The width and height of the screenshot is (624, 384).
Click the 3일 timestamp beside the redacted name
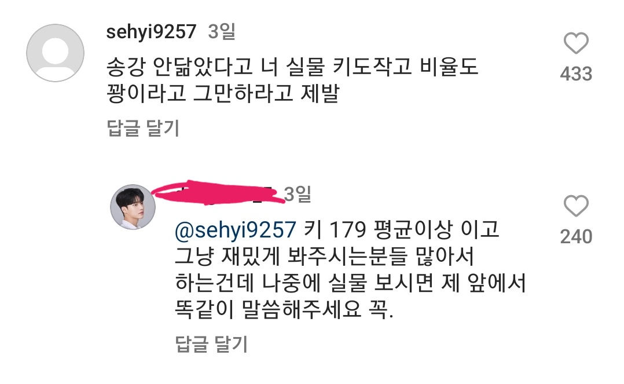tap(298, 194)
